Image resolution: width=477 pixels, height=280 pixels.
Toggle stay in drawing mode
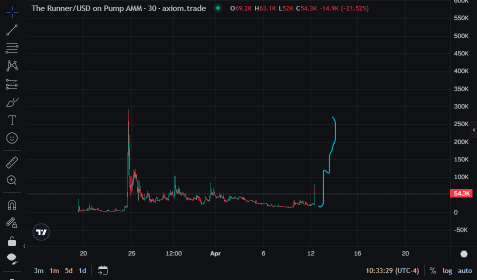pos(12,222)
